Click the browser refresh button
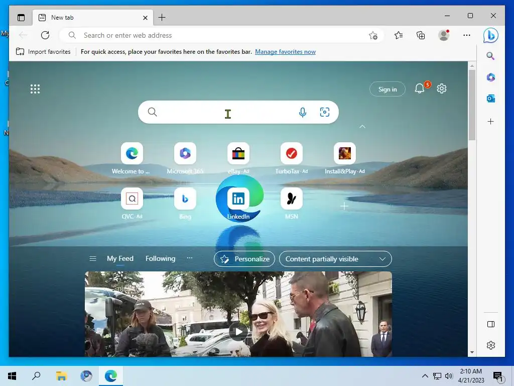The width and height of the screenshot is (514, 386). [45, 35]
